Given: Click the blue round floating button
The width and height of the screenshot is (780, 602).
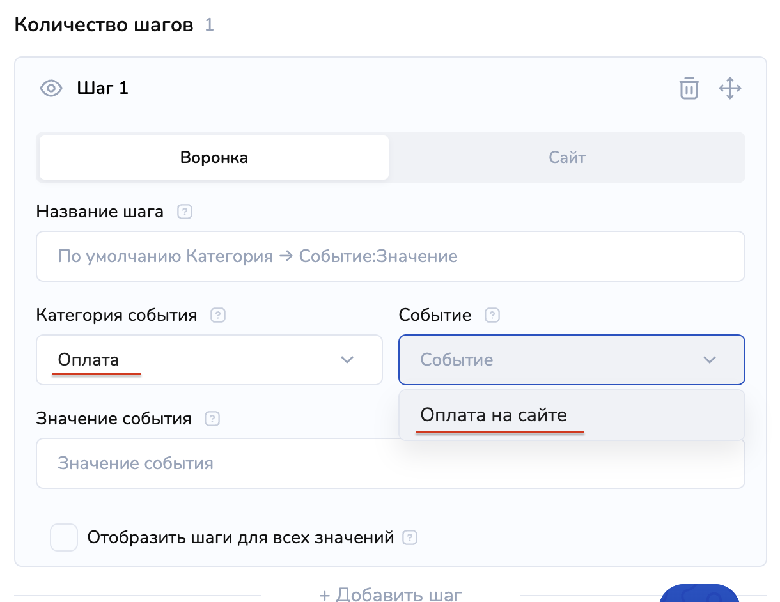Looking at the screenshot, I should [699, 594].
